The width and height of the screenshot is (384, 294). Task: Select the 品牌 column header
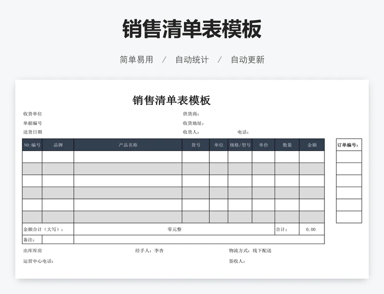58,145
